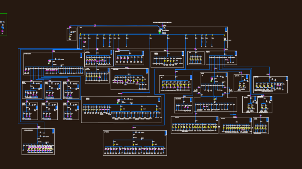Select the blue indicator bar of the large center panel
302x169 pixels.
click(x=159, y=100)
